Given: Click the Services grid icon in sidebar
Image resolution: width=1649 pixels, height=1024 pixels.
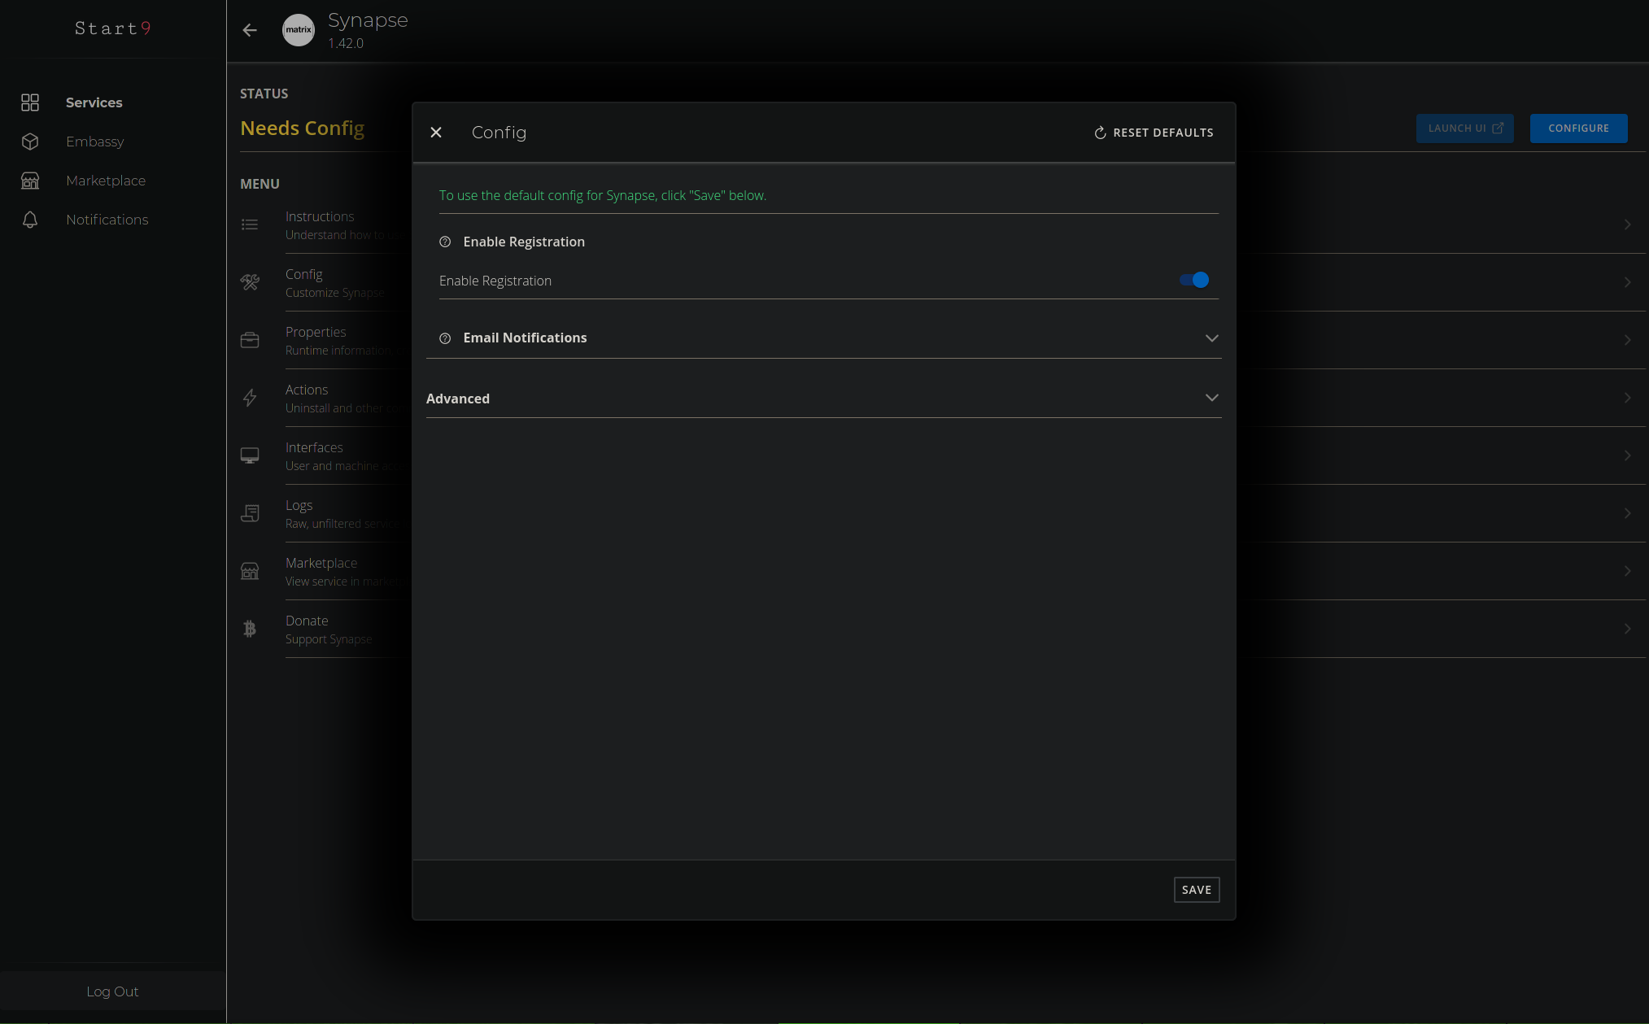Looking at the screenshot, I should click(30, 102).
